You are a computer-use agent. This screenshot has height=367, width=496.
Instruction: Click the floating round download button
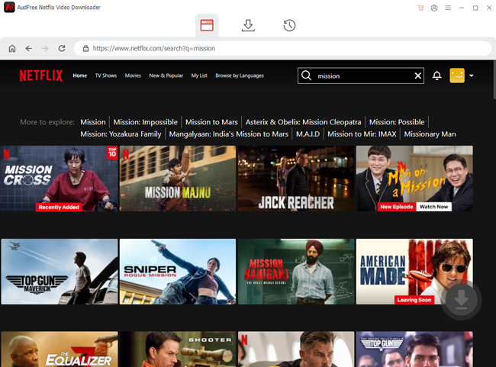[x=462, y=299]
